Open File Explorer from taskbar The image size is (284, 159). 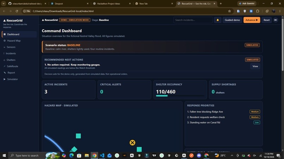(x=87, y=155)
